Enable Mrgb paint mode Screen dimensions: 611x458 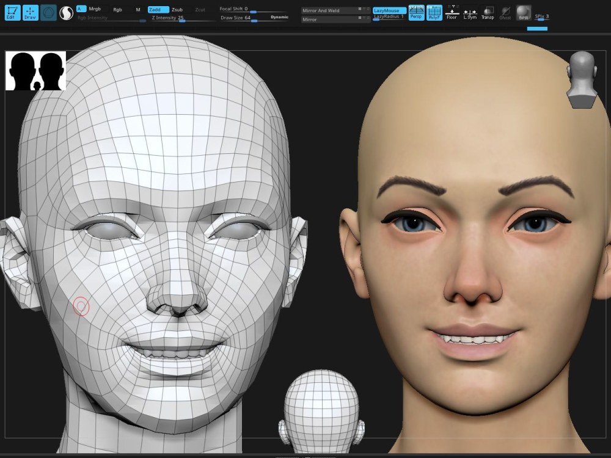95,9
